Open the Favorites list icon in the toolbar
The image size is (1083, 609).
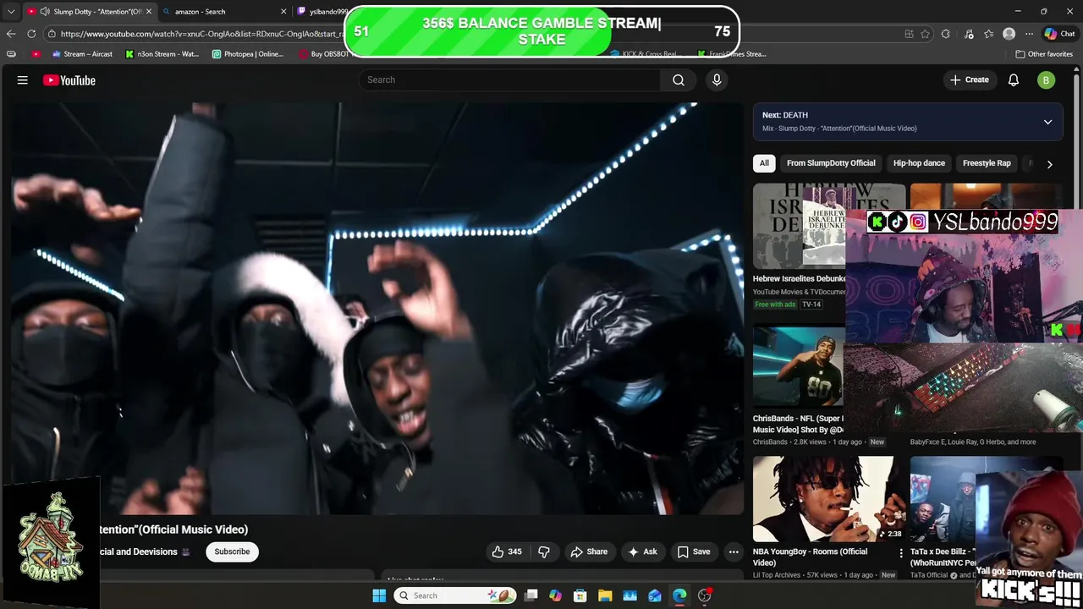pos(989,34)
